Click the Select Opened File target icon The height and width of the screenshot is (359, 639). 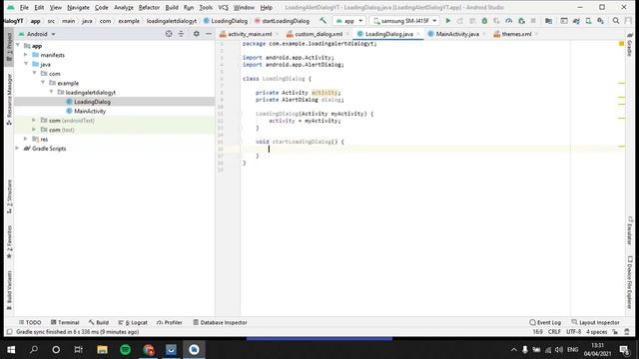(169, 34)
